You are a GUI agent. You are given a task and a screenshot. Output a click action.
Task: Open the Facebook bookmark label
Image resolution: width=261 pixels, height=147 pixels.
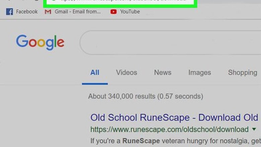(27, 12)
